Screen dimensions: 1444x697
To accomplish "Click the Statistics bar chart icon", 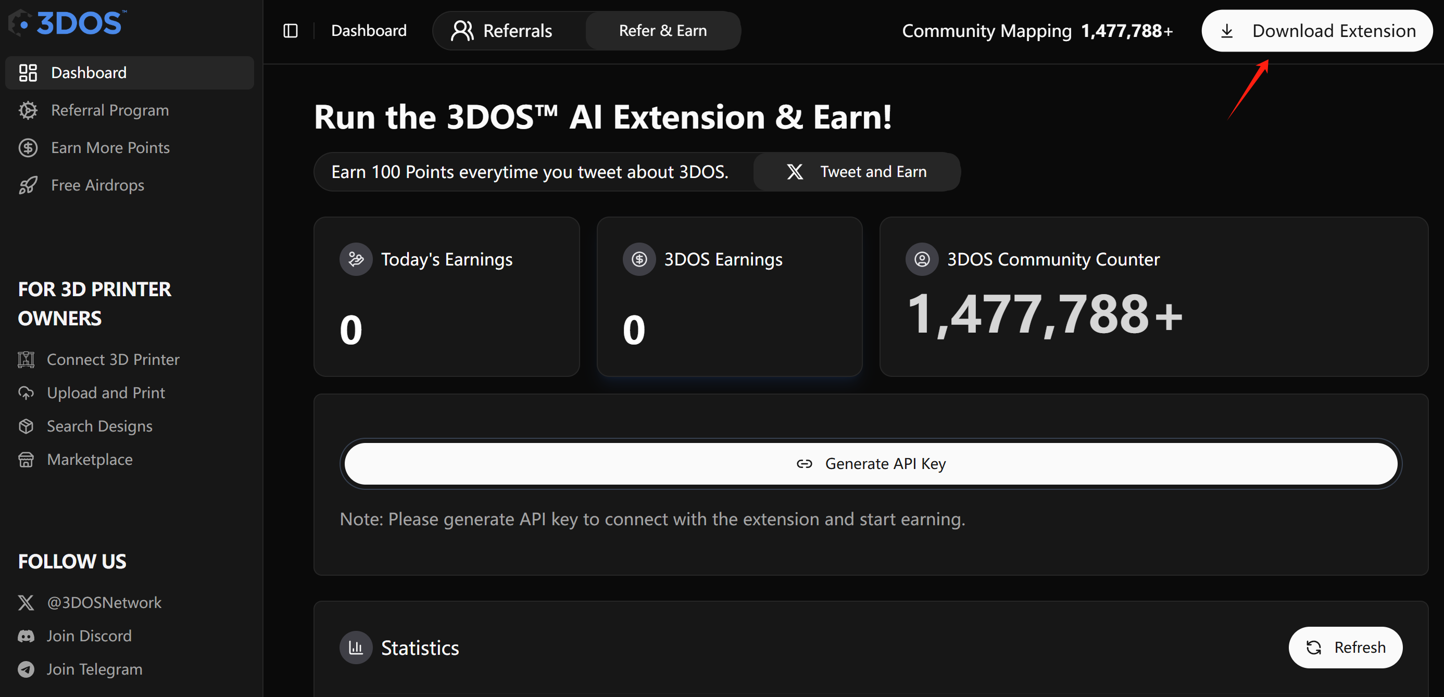I will (356, 648).
